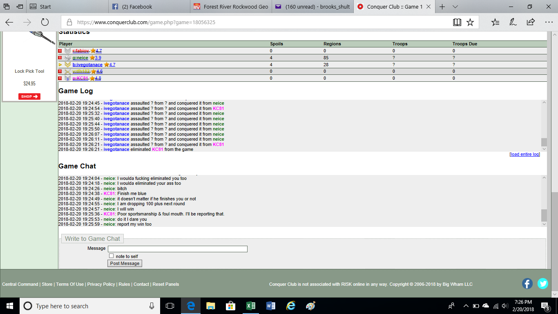The height and width of the screenshot is (314, 558).
Task: Open reading view book icon
Action: point(457,22)
